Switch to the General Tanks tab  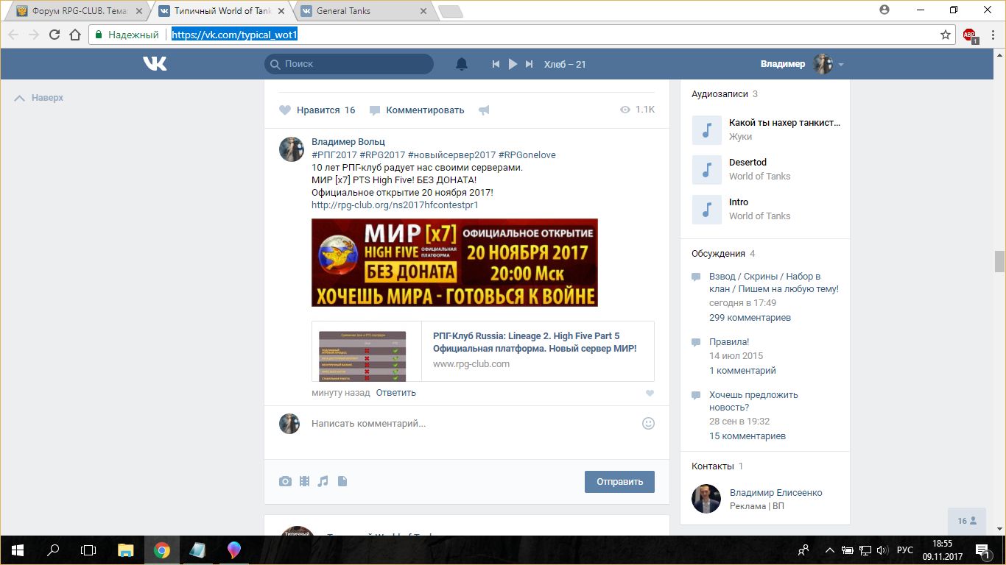click(363, 11)
